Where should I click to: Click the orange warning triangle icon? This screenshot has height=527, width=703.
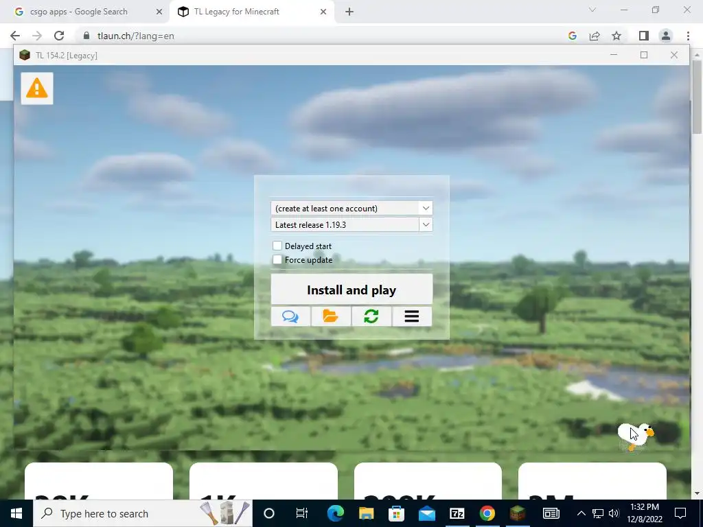(x=37, y=89)
